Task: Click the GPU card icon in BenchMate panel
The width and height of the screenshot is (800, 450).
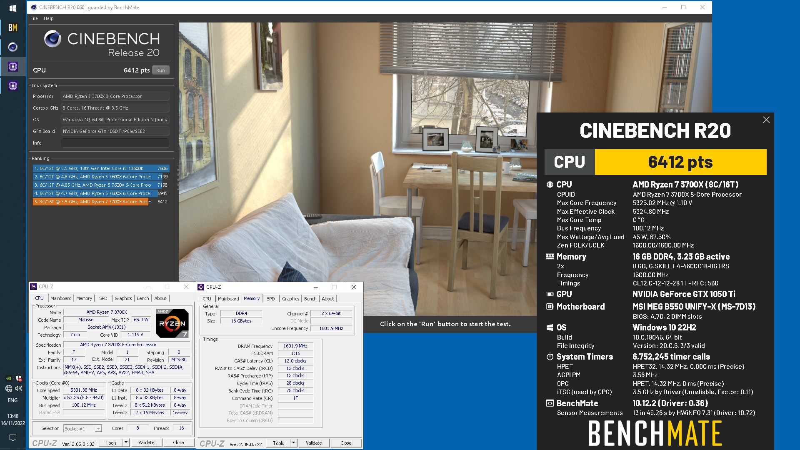Action: tap(550, 294)
